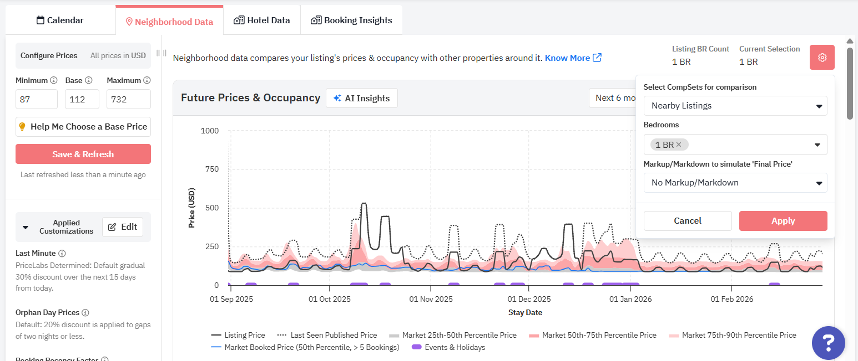Open the No Markup/Markdown dropdown
This screenshot has height=361, width=858.
pos(735,183)
